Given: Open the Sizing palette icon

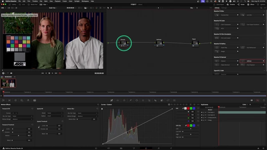Looking at the screenshot, I should pyautogui.click(x=168, y=100).
